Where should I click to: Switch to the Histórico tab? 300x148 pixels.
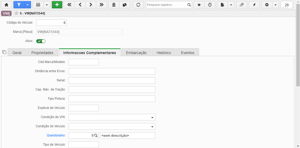[164, 53]
